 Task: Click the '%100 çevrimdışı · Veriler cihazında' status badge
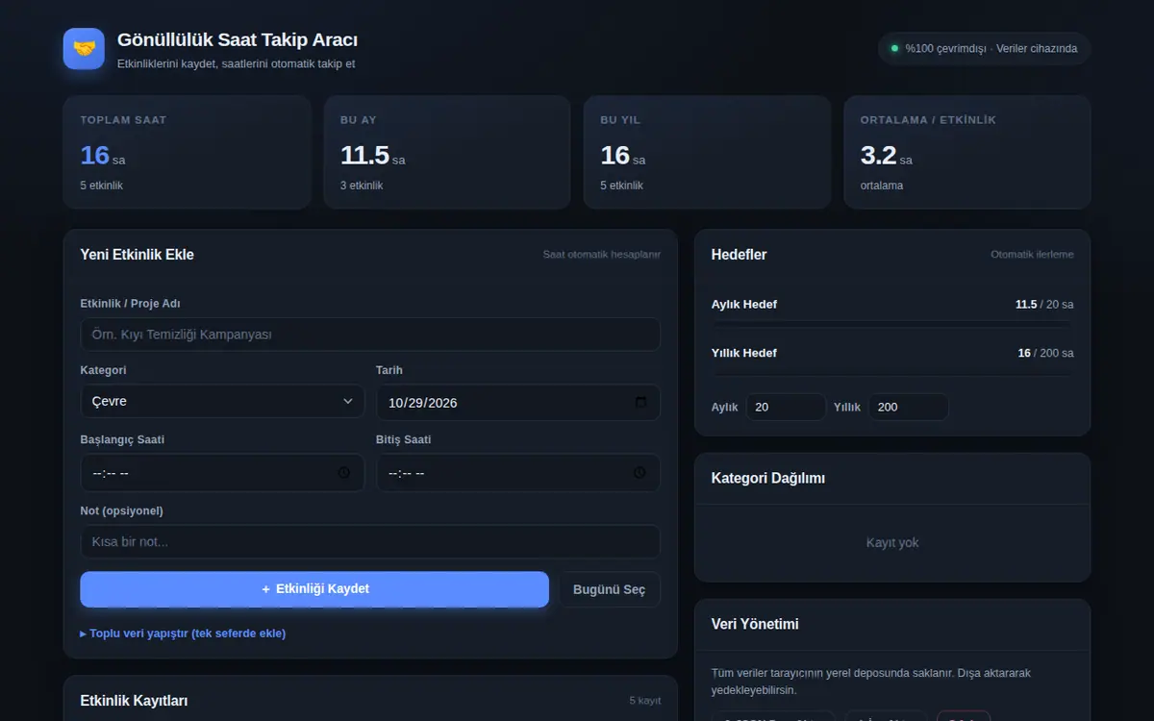[984, 48]
